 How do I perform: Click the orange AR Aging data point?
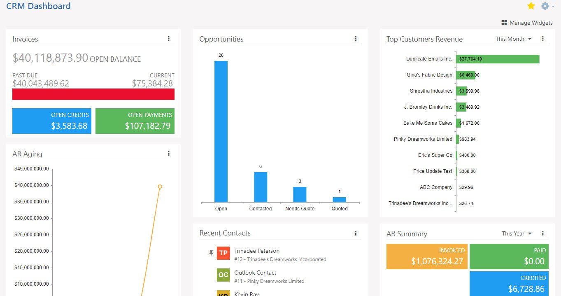[x=160, y=186]
